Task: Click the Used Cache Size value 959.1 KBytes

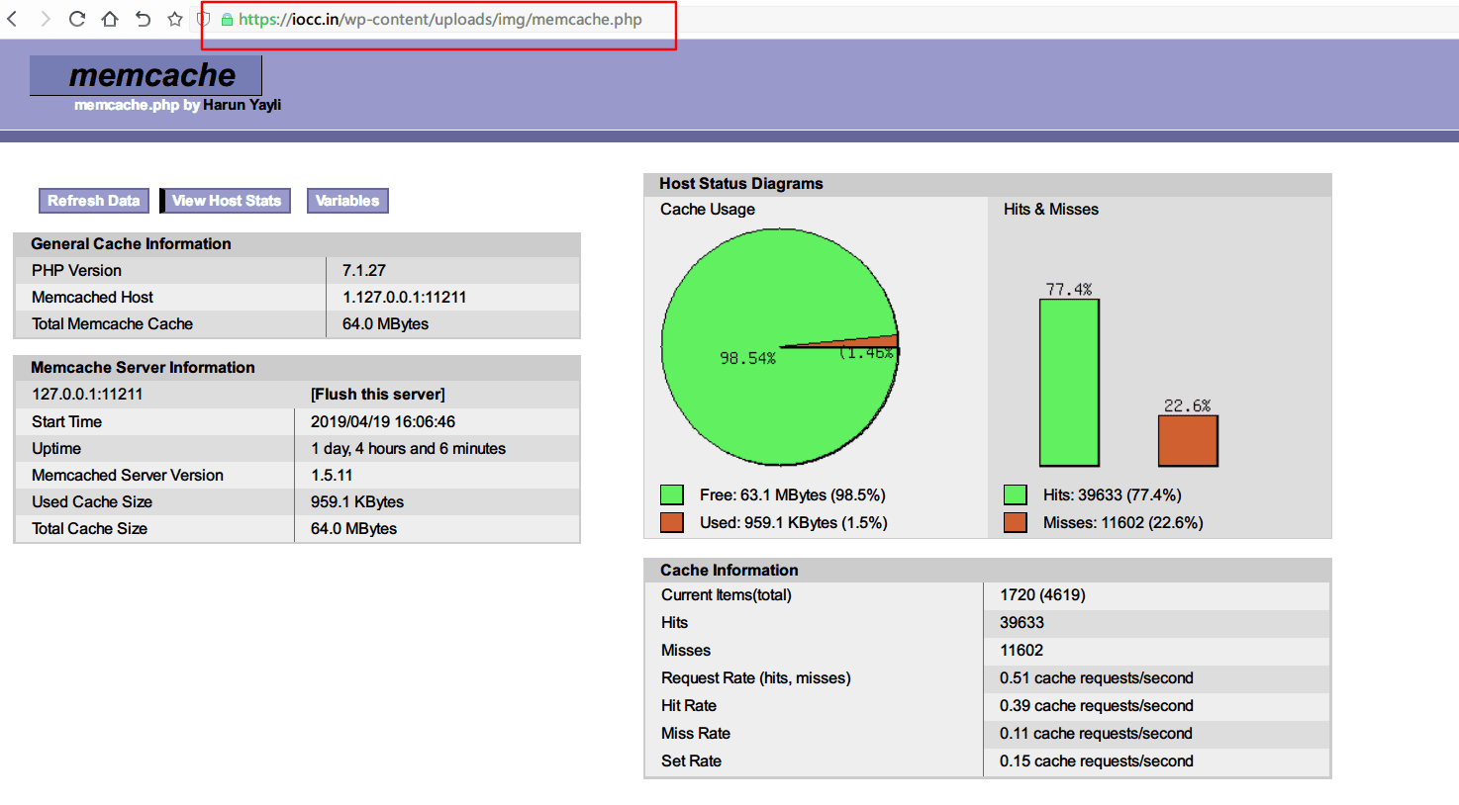Action: (x=357, y=502)
